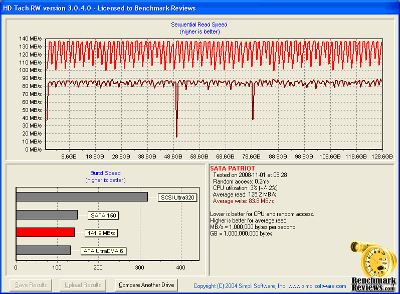Click the 141.9 MB/s label
The height and width of the screenshot is (294, 400).
(x=101, y=233)
